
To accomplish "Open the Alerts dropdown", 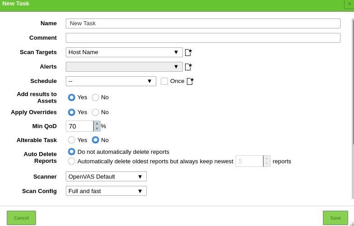I will pos(124,67).
